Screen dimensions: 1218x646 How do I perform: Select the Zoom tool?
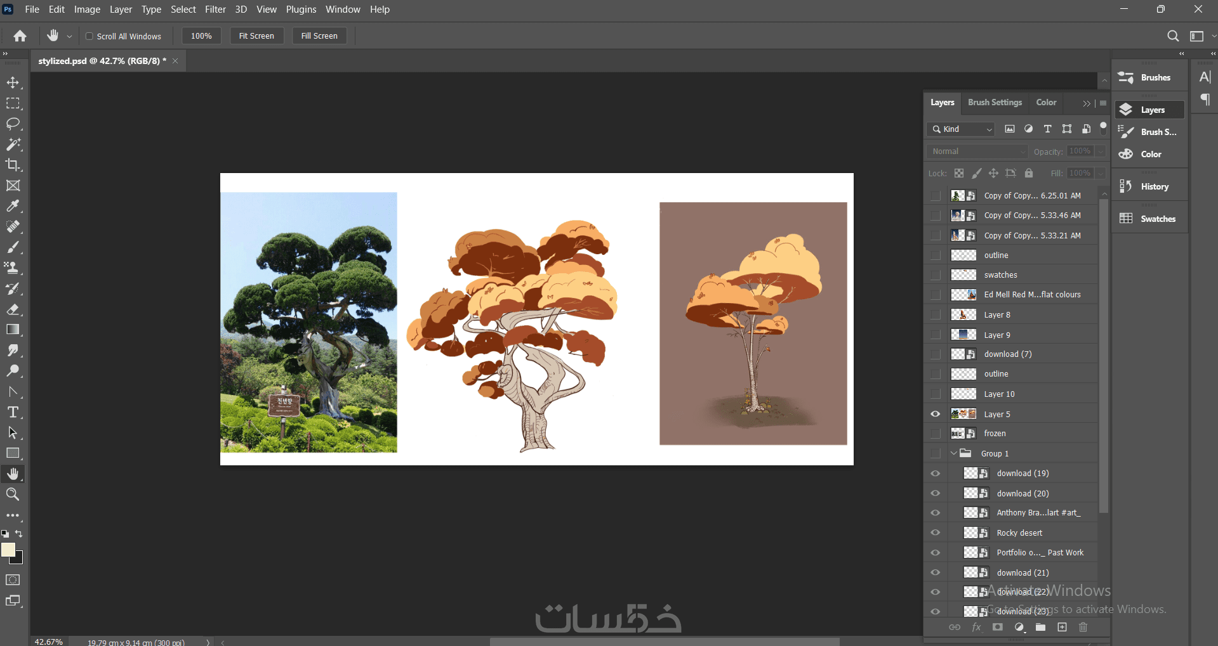click(13, 494)
